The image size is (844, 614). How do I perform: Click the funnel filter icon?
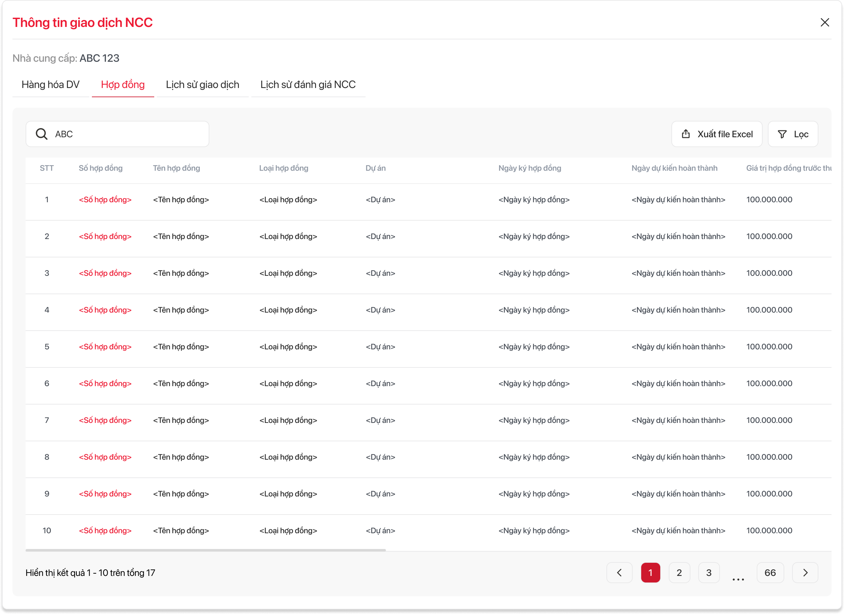click(x=782, y=134)
